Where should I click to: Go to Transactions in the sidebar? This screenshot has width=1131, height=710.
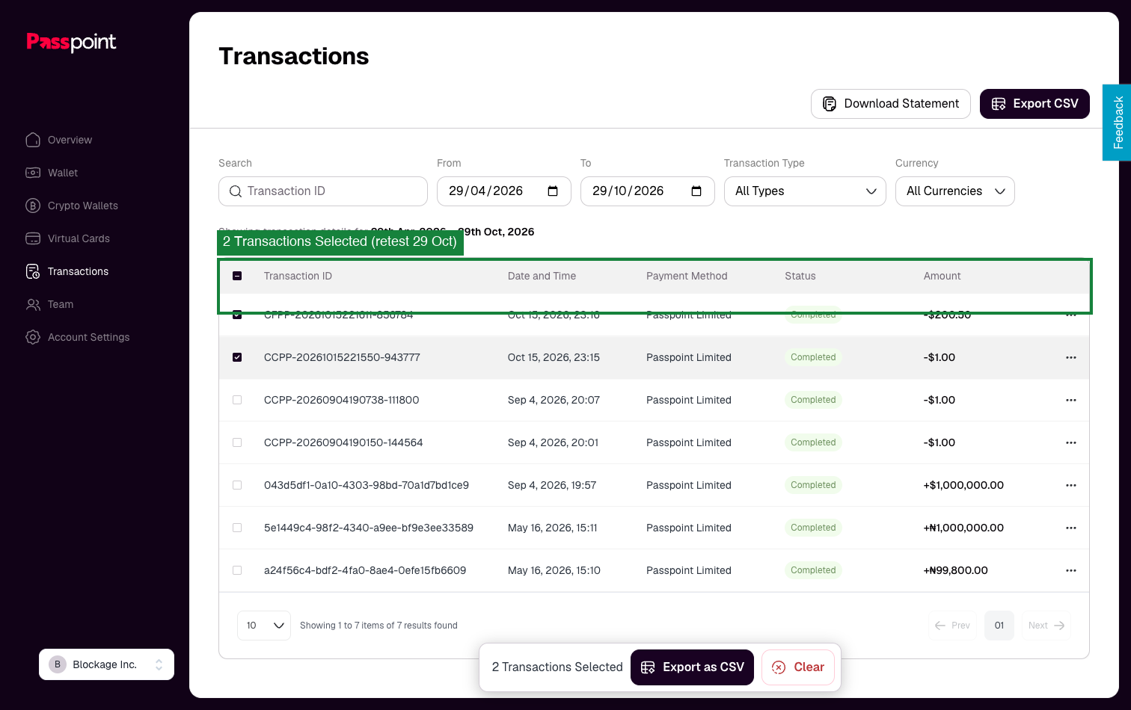67,271
